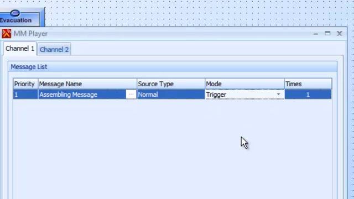Click the ellipsis browse button beside Assembling Message
Viewport: 354px width, 199px height.
(x=131, y=95)
